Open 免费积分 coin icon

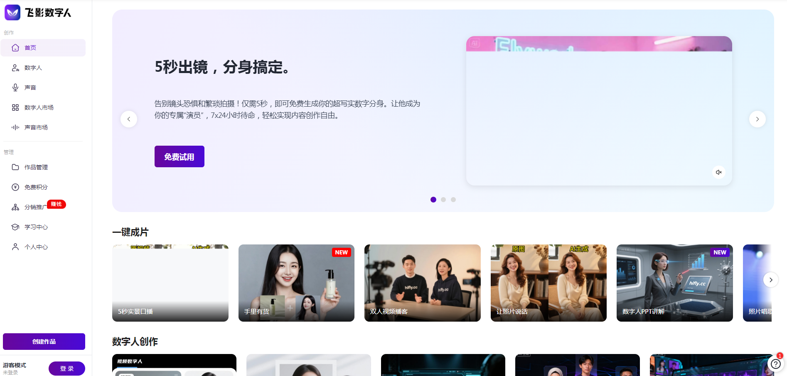(x=15, y=187)
